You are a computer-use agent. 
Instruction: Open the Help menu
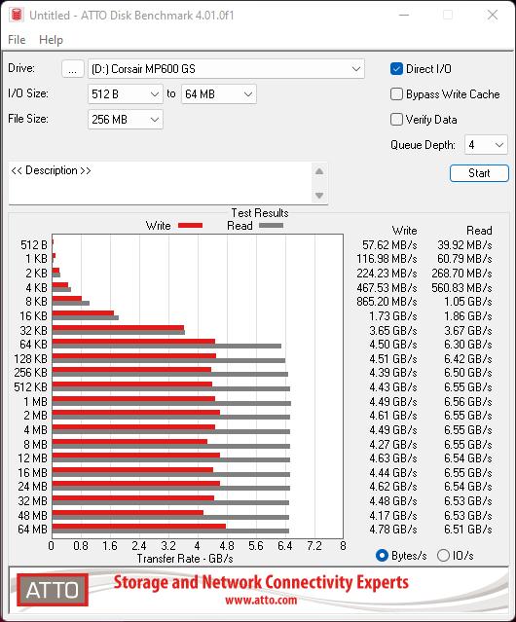tap(51, 40)
